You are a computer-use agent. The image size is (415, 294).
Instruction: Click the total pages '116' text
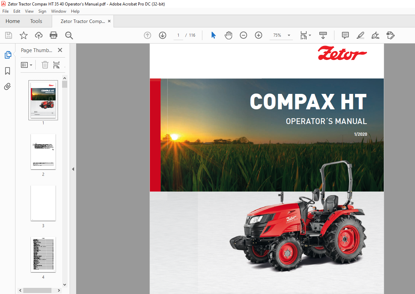(x=192, y=35)
